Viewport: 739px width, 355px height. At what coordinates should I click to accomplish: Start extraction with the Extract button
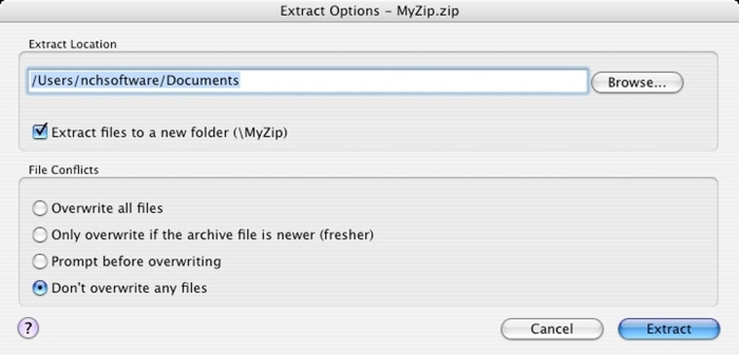click(x=668, y=329)
